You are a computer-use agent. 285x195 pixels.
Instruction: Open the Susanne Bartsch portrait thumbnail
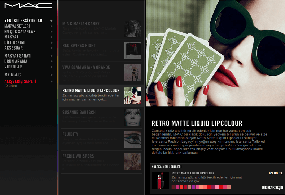click(133, 117)
